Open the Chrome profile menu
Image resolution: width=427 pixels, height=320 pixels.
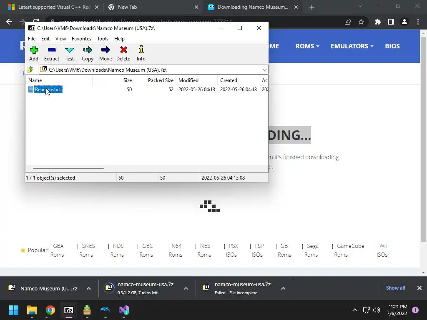[404, 22]
